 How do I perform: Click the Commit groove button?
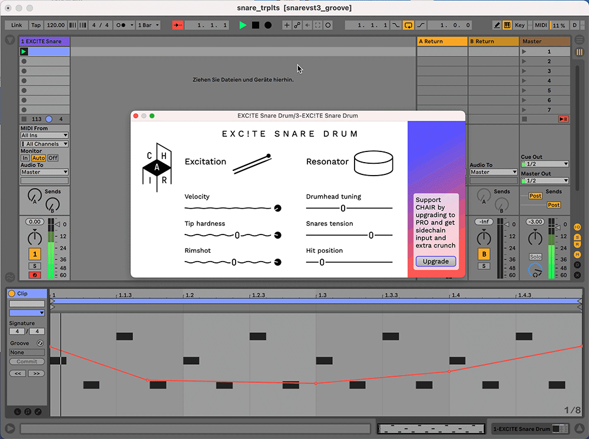point(27,361)
